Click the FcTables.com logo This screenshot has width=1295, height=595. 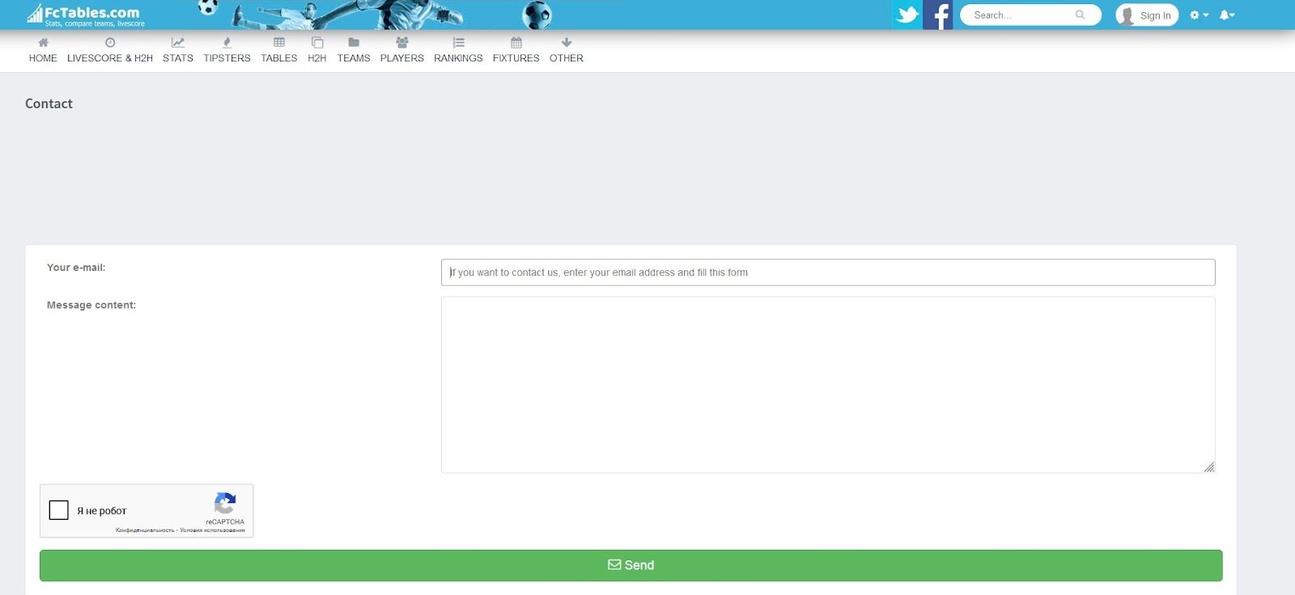coord(86,15)
